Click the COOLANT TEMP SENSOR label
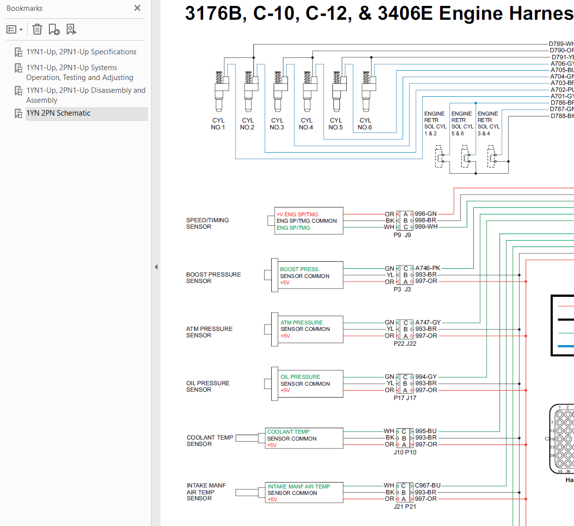This screenshot has height=526, width=574. 210,441
